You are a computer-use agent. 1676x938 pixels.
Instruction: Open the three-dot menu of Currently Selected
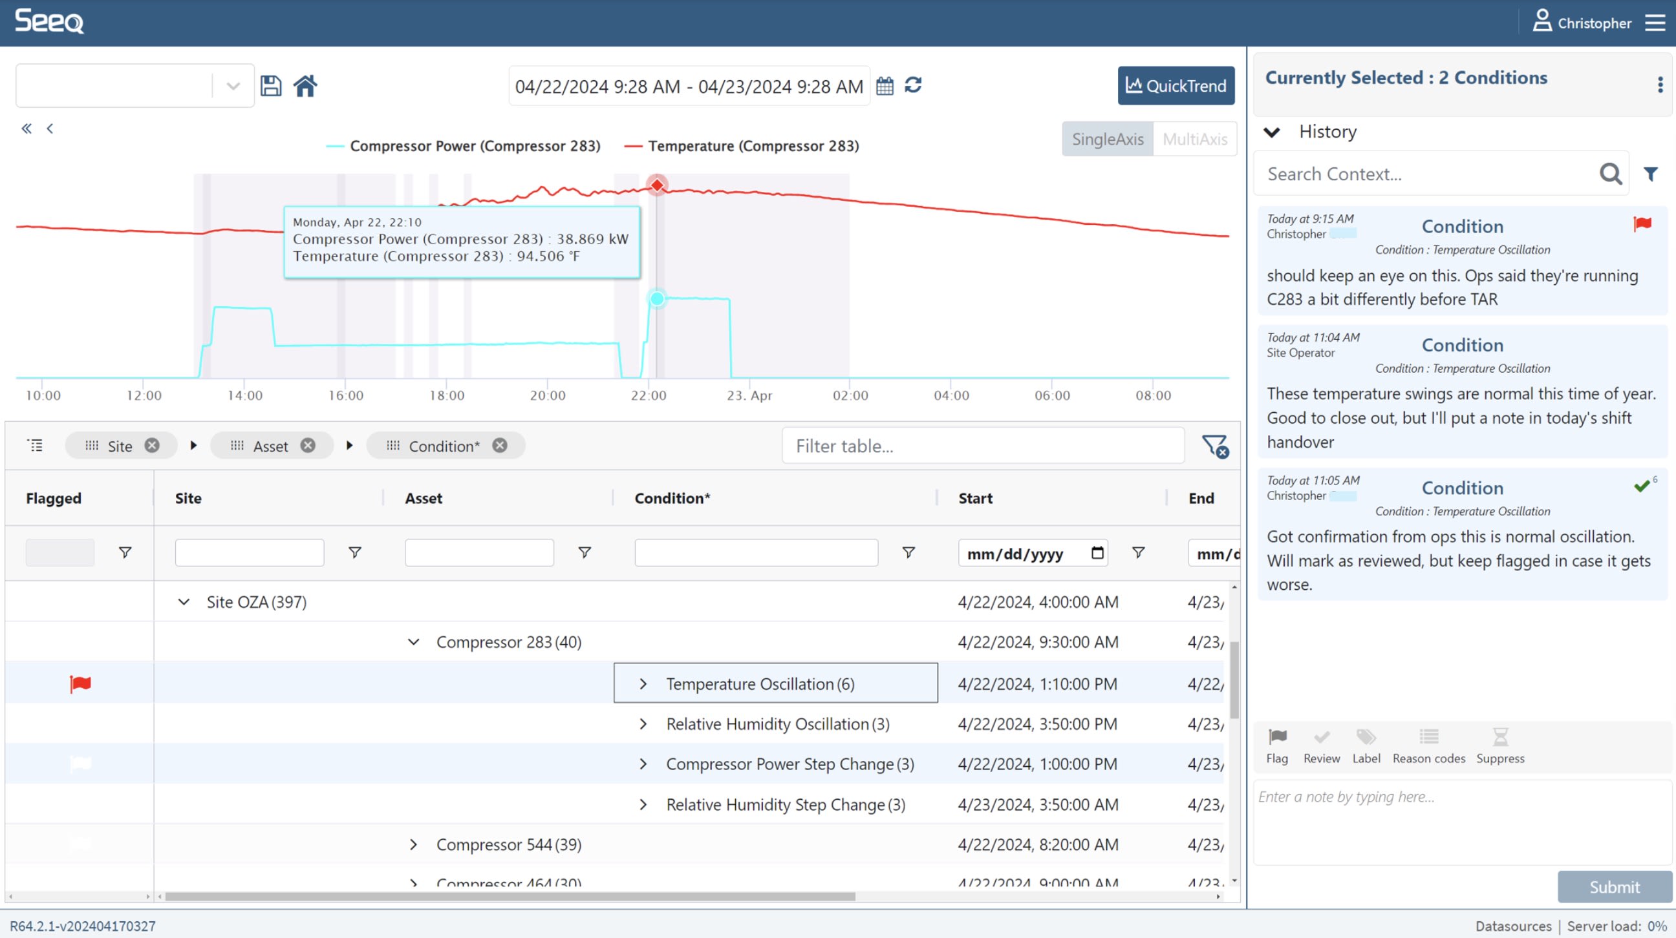(x=1660, y=85)
